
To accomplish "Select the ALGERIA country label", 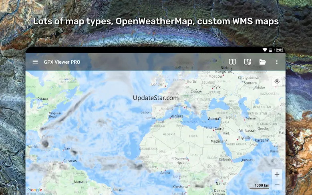I will tap(169, 134).
